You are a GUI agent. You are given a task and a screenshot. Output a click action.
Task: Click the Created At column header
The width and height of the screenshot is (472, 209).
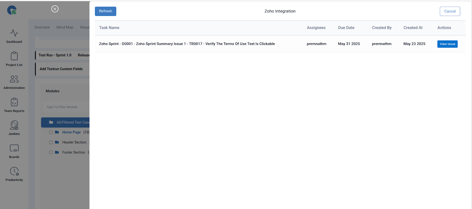click(413, 28)
